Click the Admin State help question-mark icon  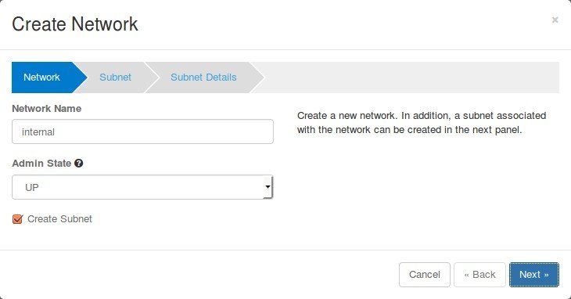pyautogui.click(x=79, y=163)
